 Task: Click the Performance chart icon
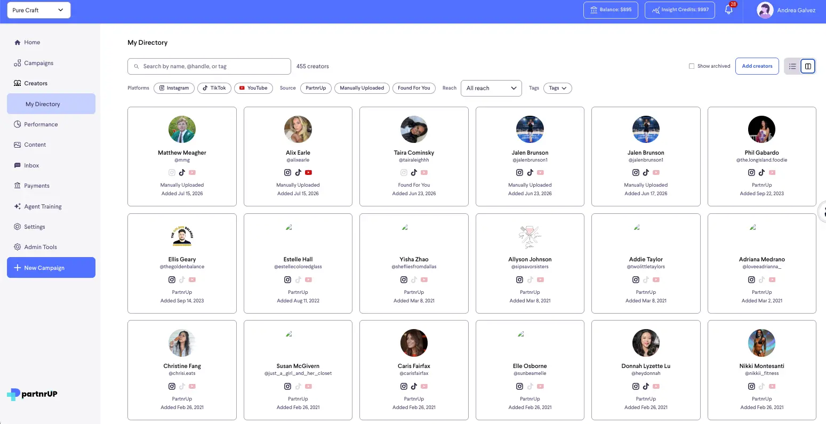coord(18,124)
